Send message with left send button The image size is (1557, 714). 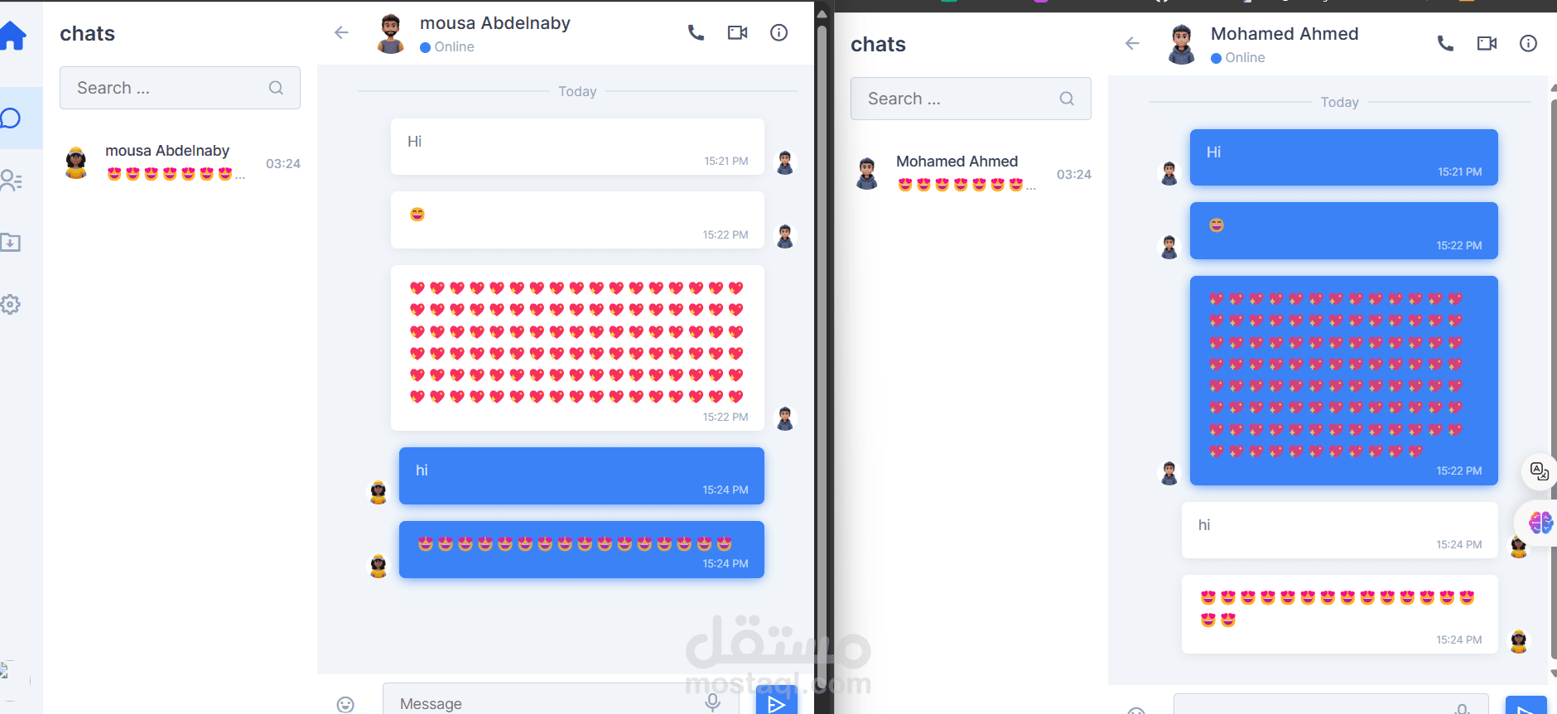point(777,701)
